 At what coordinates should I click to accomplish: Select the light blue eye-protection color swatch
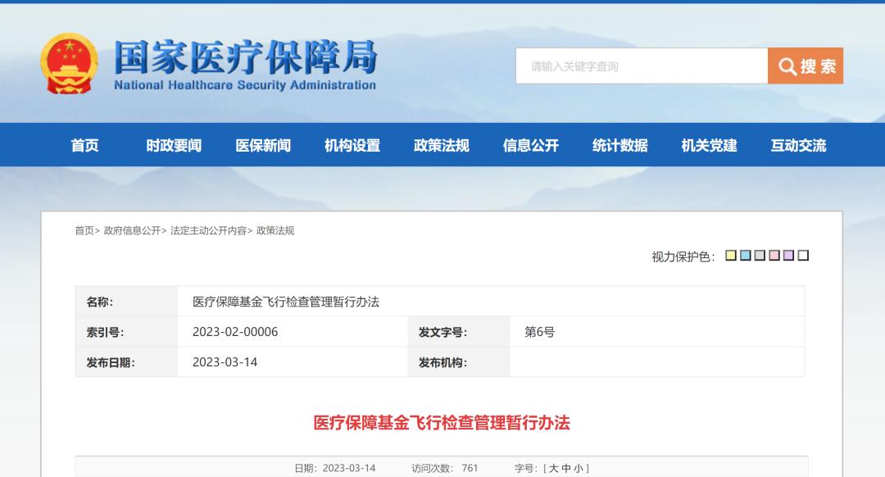(x=746, y=255)
